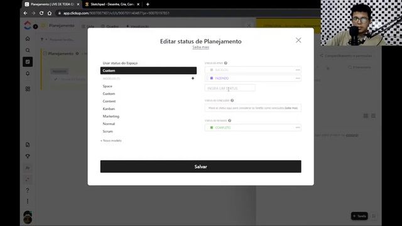Open Saiba mais link in the concluded status box
Screen dimensions: 402x226
click(x=291, y=108)
